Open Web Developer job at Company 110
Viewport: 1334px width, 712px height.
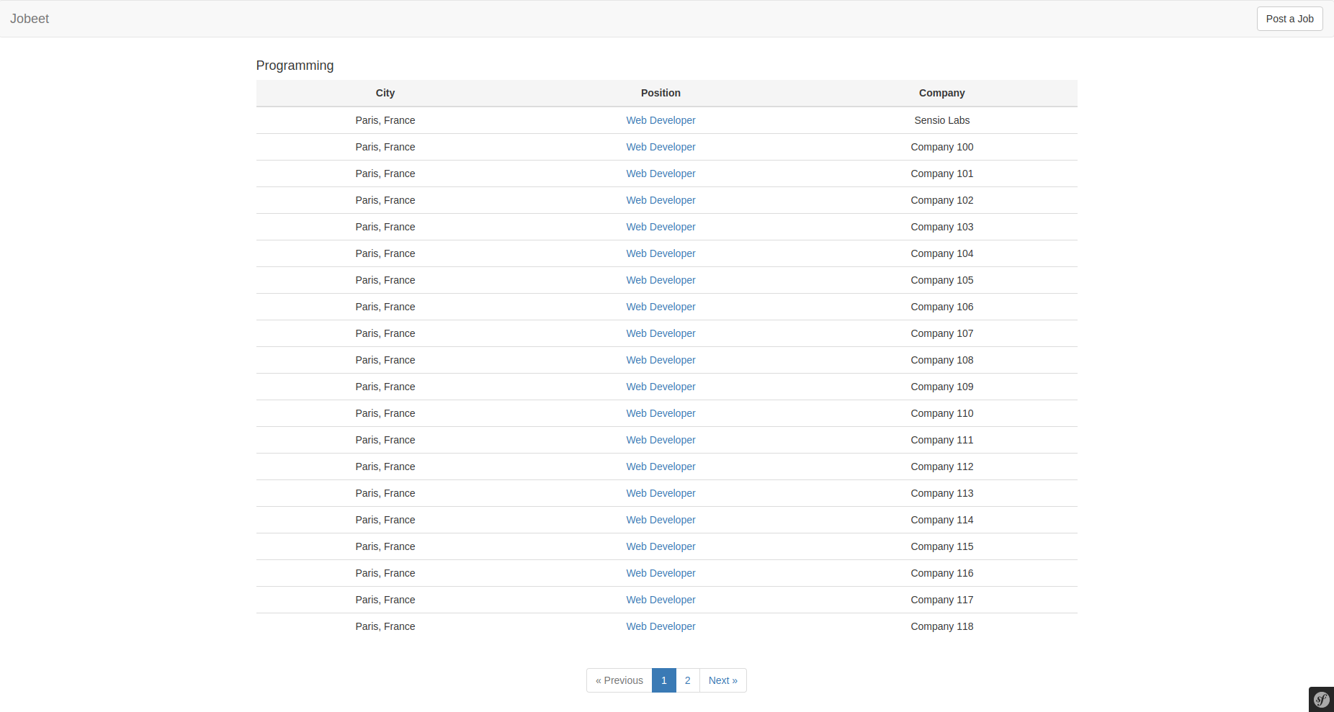click(x=661, y=413)
